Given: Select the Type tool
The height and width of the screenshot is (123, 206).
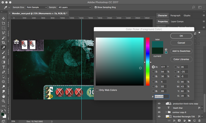Looking at the screenshot, I should pyautogui.click(x=3, y=67).
